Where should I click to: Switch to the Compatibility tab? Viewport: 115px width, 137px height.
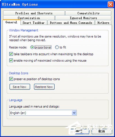pyautogui.click(x=88, y=13)
